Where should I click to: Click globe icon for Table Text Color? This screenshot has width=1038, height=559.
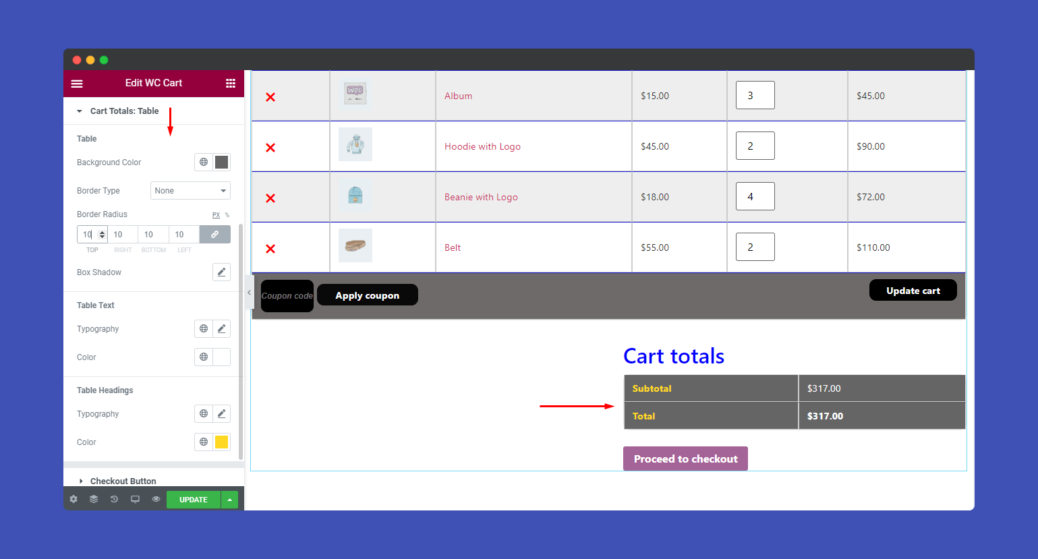(x=204, y=357)
